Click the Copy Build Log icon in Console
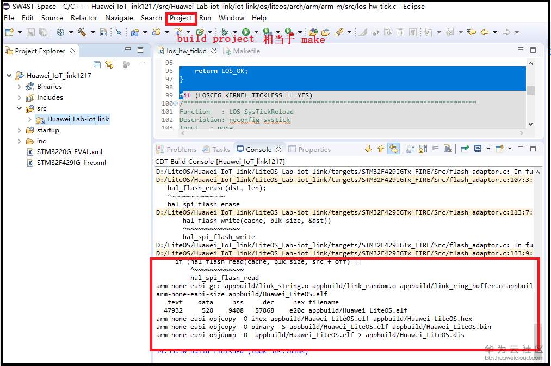The width and height of the screenshot is (551, 366). coord(410,149)
